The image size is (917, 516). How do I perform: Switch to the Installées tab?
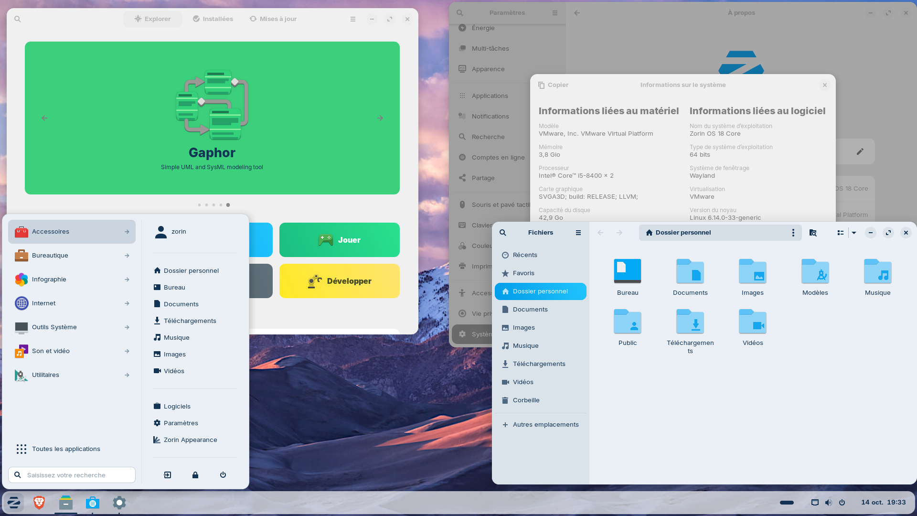point(213,19)
